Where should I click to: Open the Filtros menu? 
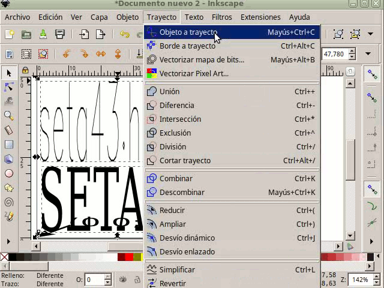tap(221, 17)
